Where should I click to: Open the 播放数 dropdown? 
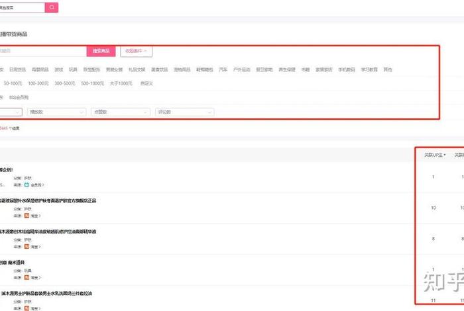coord(58,112)
